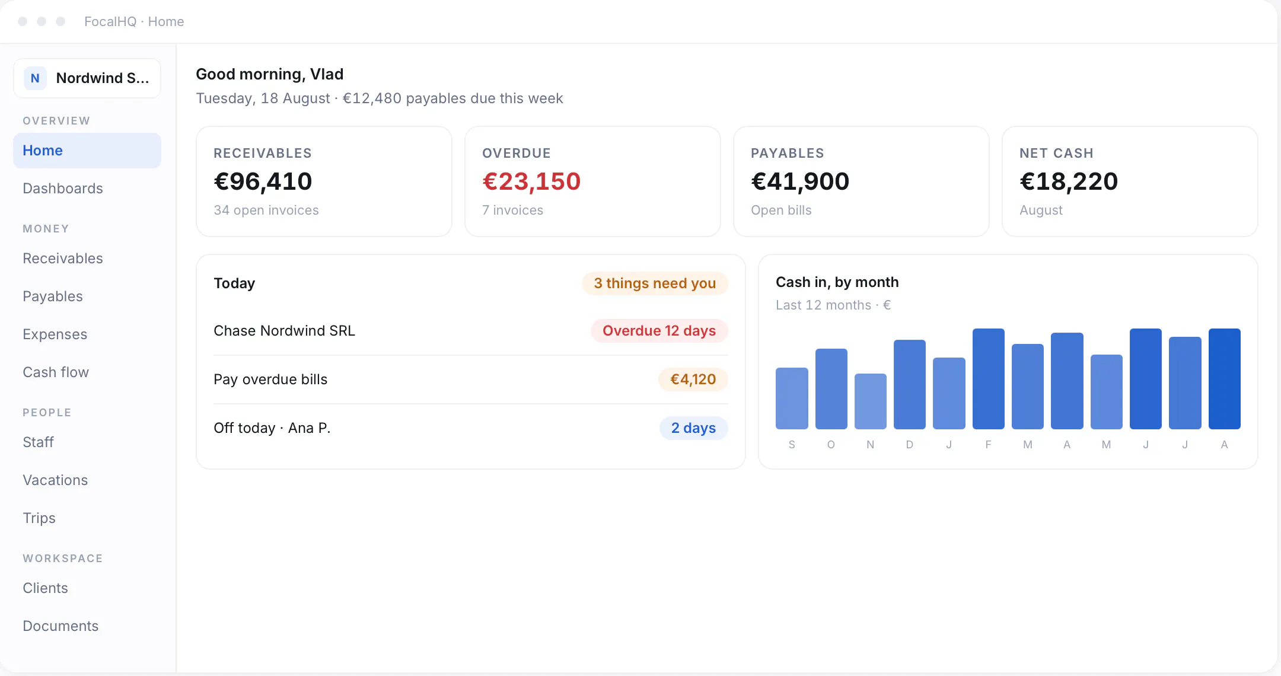Click the €4,120 amount badge
The width and height of the screenshot is (1281, 676).
[693, 380]
